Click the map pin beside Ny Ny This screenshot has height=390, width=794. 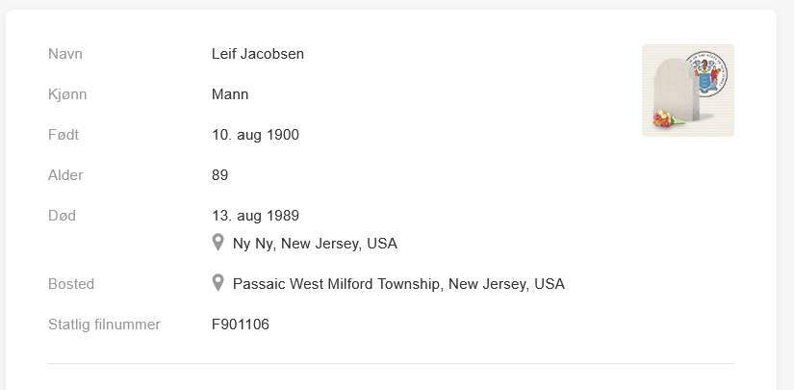pyautogui.click(x=218, y=243)
